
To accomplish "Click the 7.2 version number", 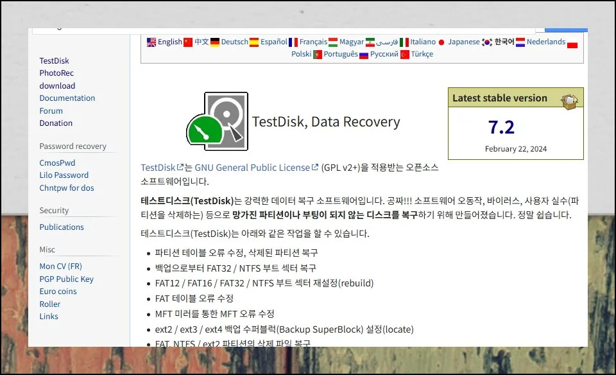I will (501, 127).
